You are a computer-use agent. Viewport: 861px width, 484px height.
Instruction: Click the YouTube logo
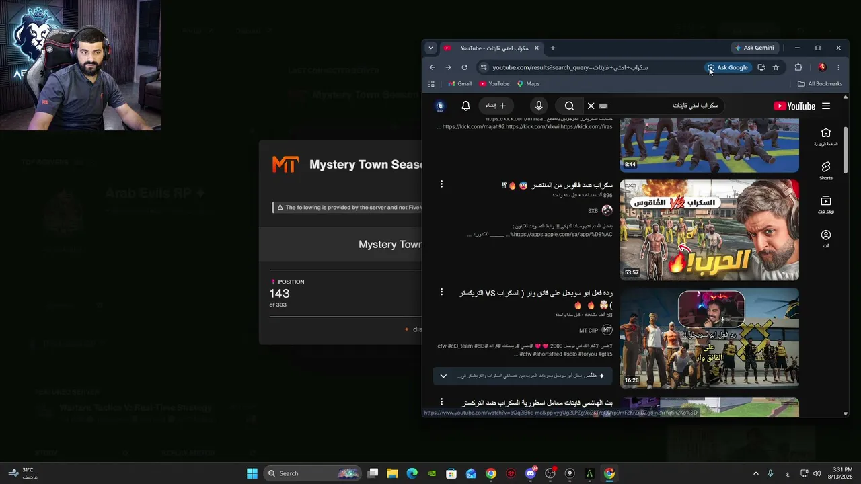tap(794, 106)
